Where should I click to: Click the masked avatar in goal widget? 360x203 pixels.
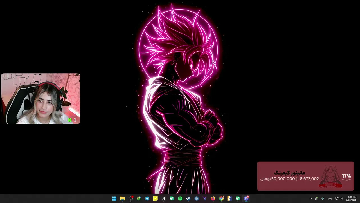click(x=330, y=176)
